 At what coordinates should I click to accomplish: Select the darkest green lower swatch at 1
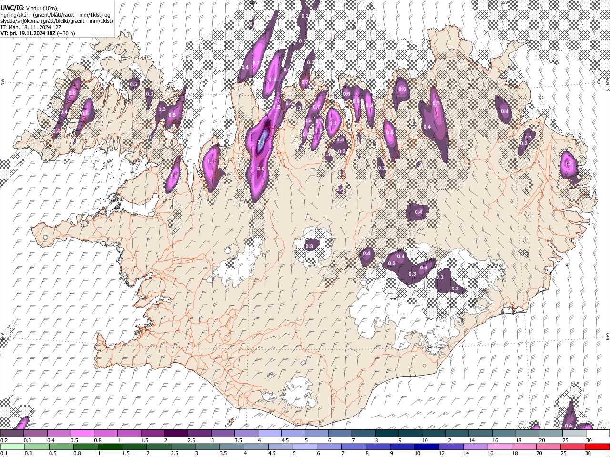(110, 447)
